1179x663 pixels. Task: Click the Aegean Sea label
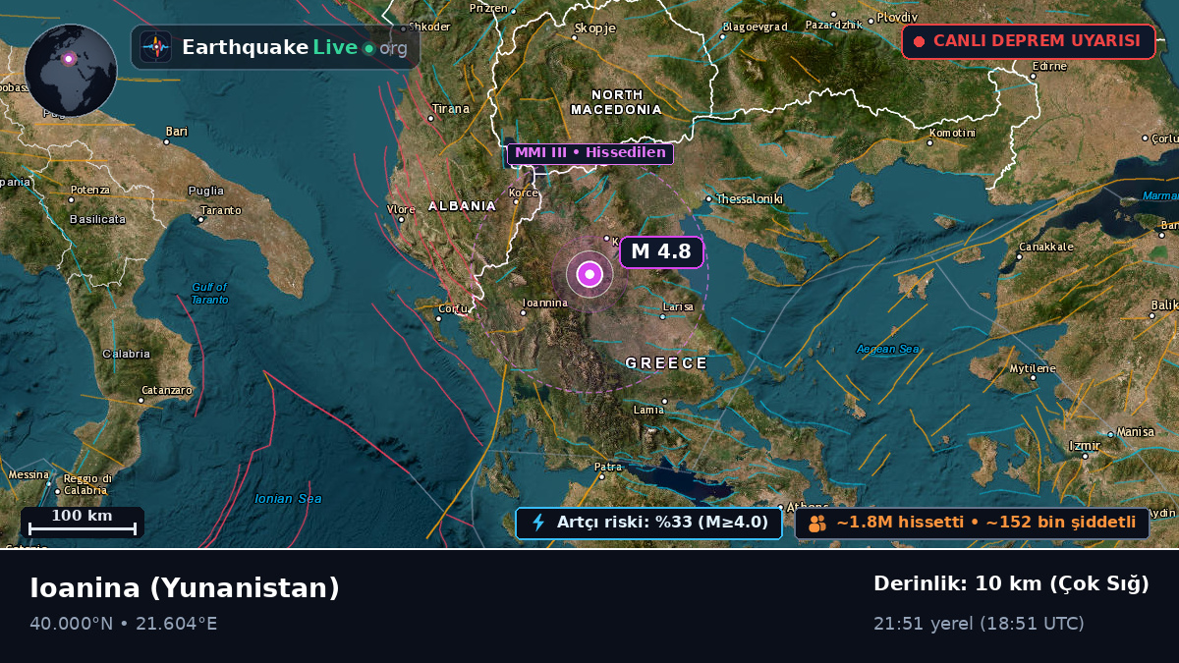[x=887, y=349]
